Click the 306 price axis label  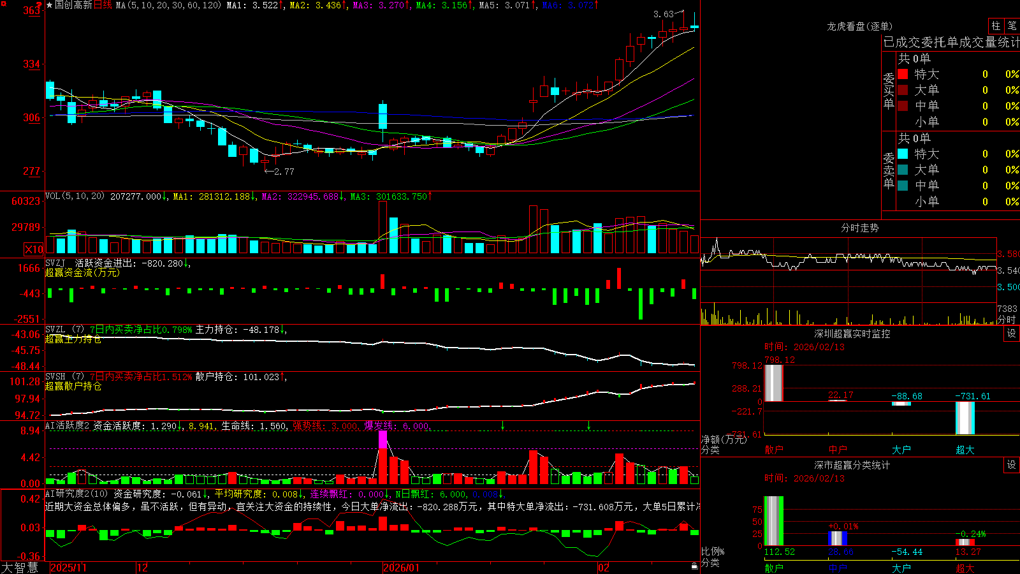click(32, 117)
